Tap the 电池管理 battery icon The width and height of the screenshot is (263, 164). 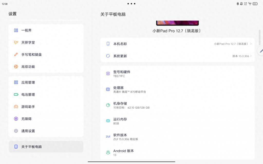pyautogui.click(x=16, y=95)
